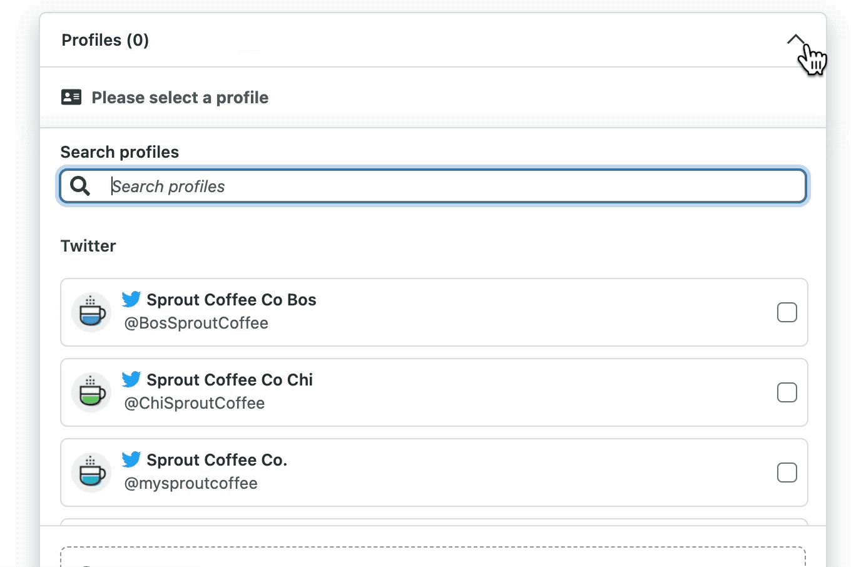This screenshot has height=567, width=866.
Task: Click the Sprout Coffee Co Chi avatar
Action: [91, 392]
